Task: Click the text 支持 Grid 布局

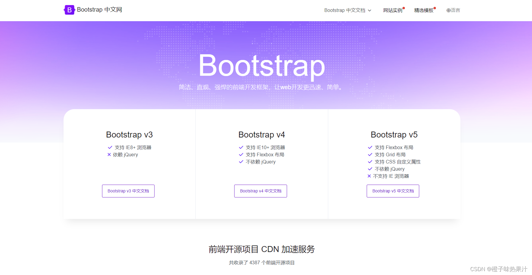Action: (x=390, y=155)
